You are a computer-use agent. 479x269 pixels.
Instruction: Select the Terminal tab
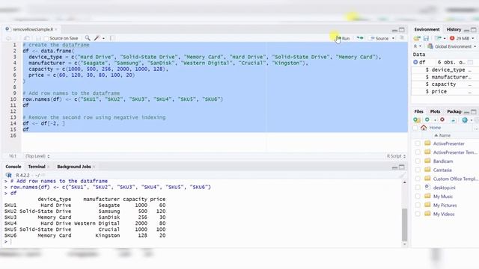pyautogui.click(x=37, y=167)
